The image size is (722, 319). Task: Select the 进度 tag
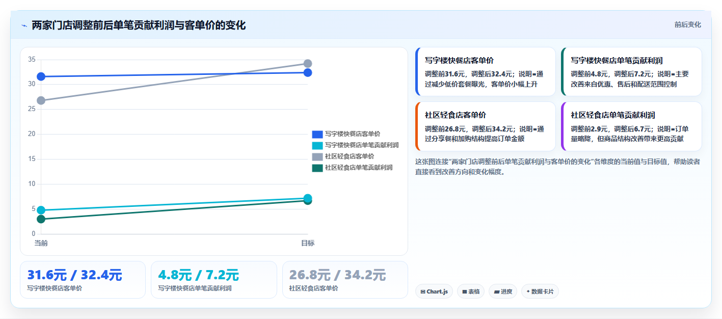tap(503, 291)
